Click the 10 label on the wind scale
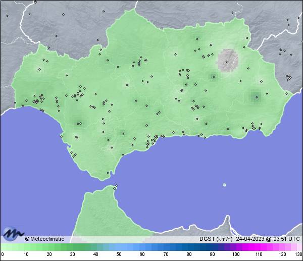This screenshot has height=261, width=303. (x=26, y=254)
